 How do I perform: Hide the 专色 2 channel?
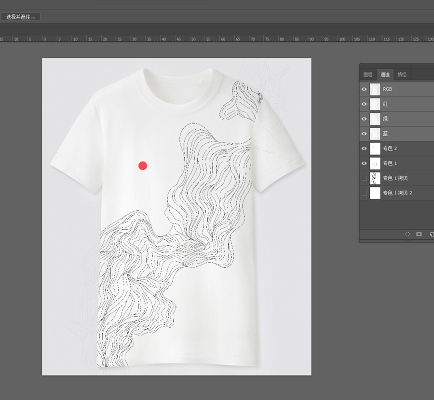pos(364,148)
